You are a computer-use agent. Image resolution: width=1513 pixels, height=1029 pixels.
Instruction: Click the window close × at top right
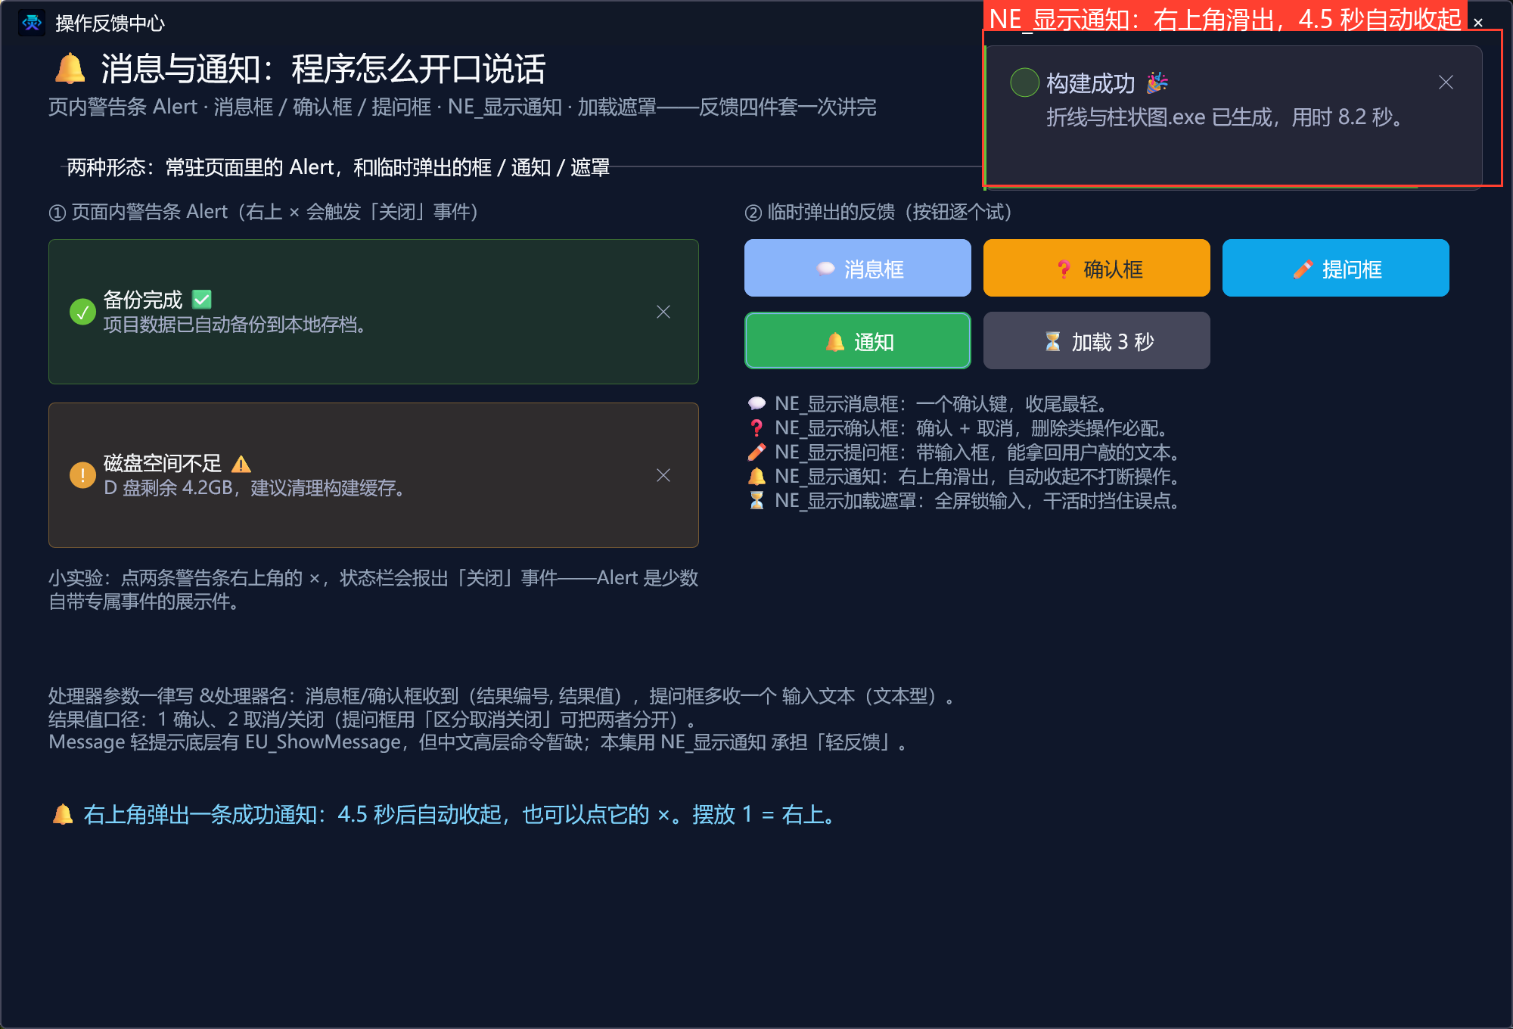tap(1477, 23)
